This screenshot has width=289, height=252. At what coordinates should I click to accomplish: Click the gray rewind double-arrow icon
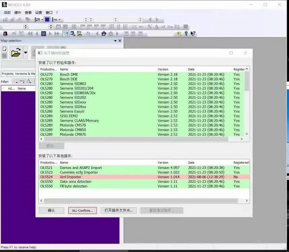click(30, 34)
